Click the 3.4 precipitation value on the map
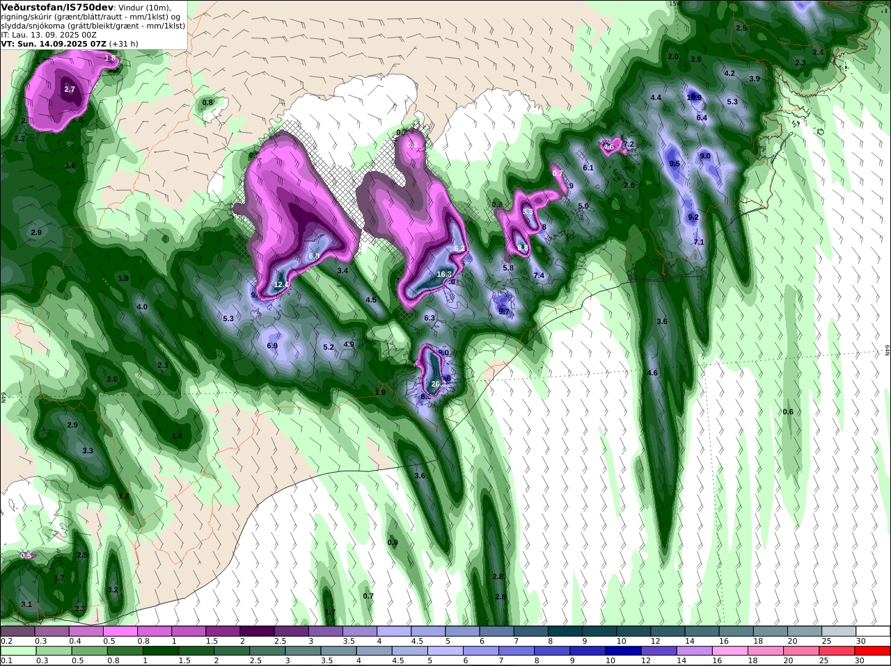 point(342,271)
